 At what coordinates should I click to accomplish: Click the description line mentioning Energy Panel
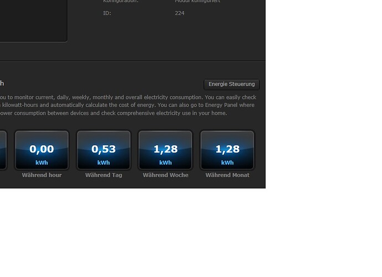pos(127,105)
